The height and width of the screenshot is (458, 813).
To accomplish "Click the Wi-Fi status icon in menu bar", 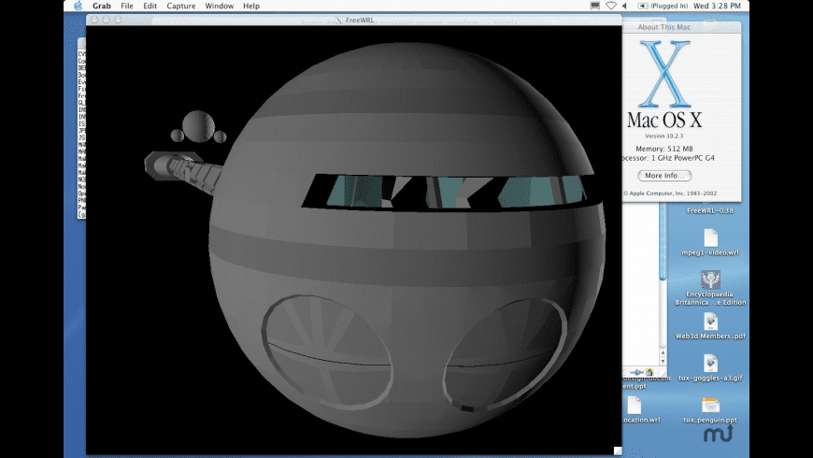I will [x=611, y=6].
